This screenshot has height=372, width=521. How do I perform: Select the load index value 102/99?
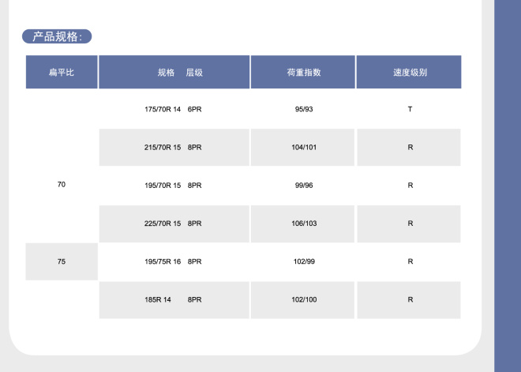click(x=302, y=261)
